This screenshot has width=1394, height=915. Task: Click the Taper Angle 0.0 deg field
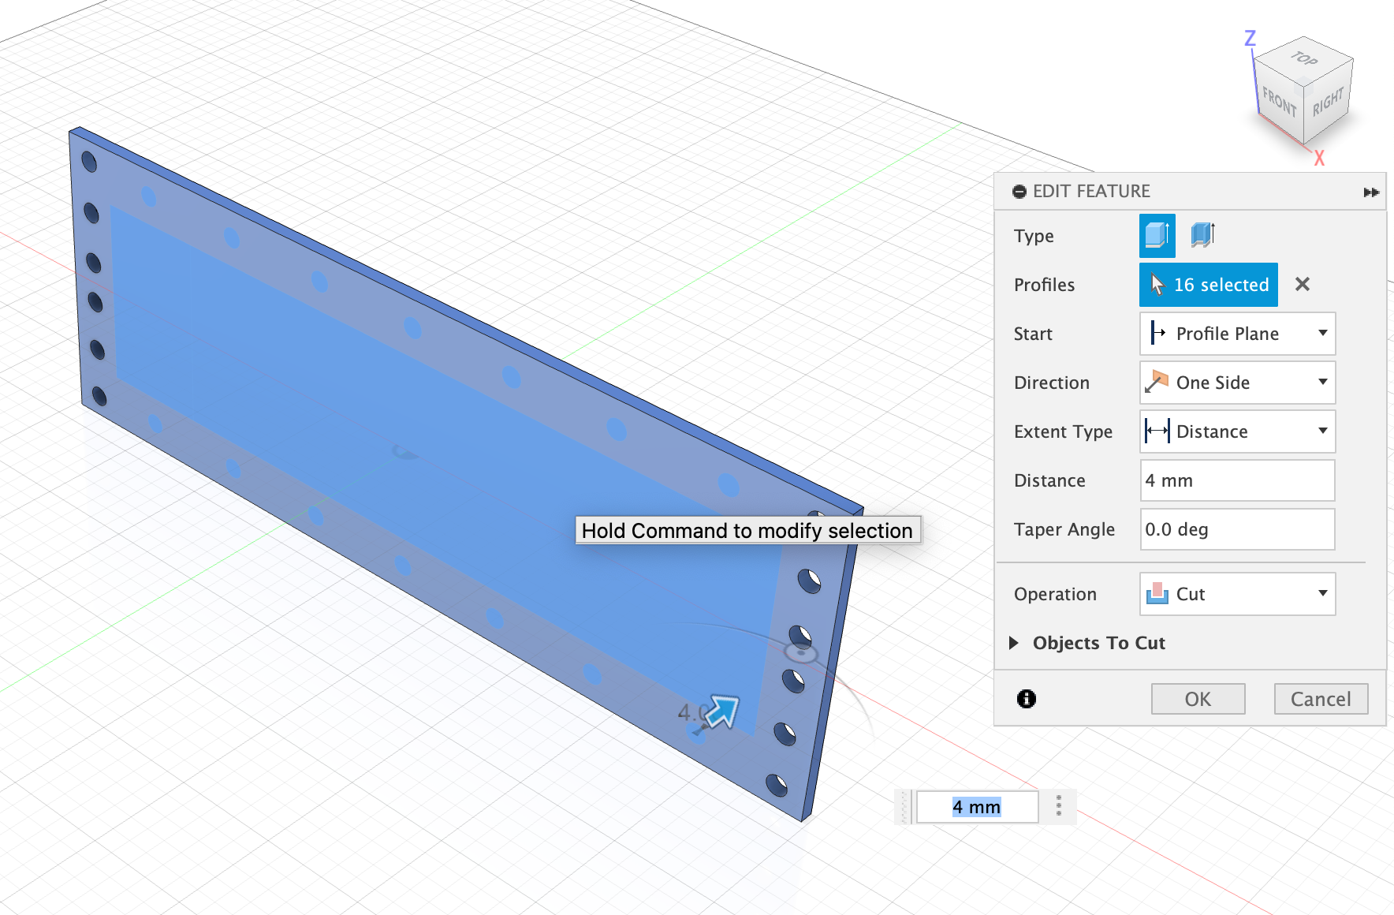pyautogui.click(x=1237, y=529)
